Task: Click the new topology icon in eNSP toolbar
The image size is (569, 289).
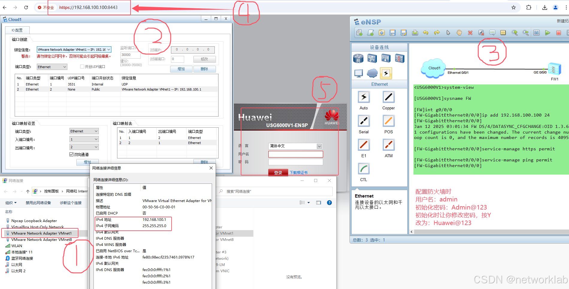Action: pyautogui.click(x=359, y=33)
